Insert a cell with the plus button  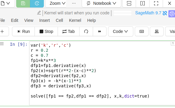[3, 31]
